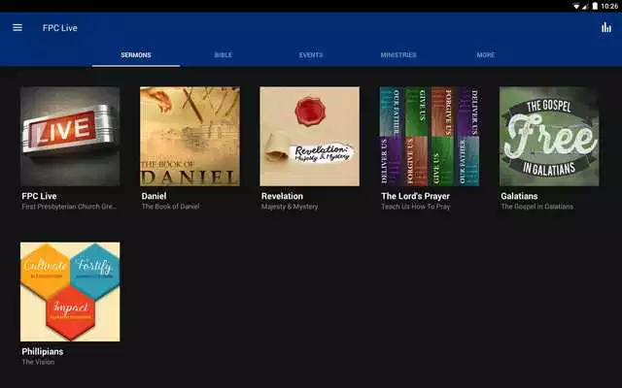Tap the battery status icon
This screenshot has width=622, height=388.
[x=595, y=6]
